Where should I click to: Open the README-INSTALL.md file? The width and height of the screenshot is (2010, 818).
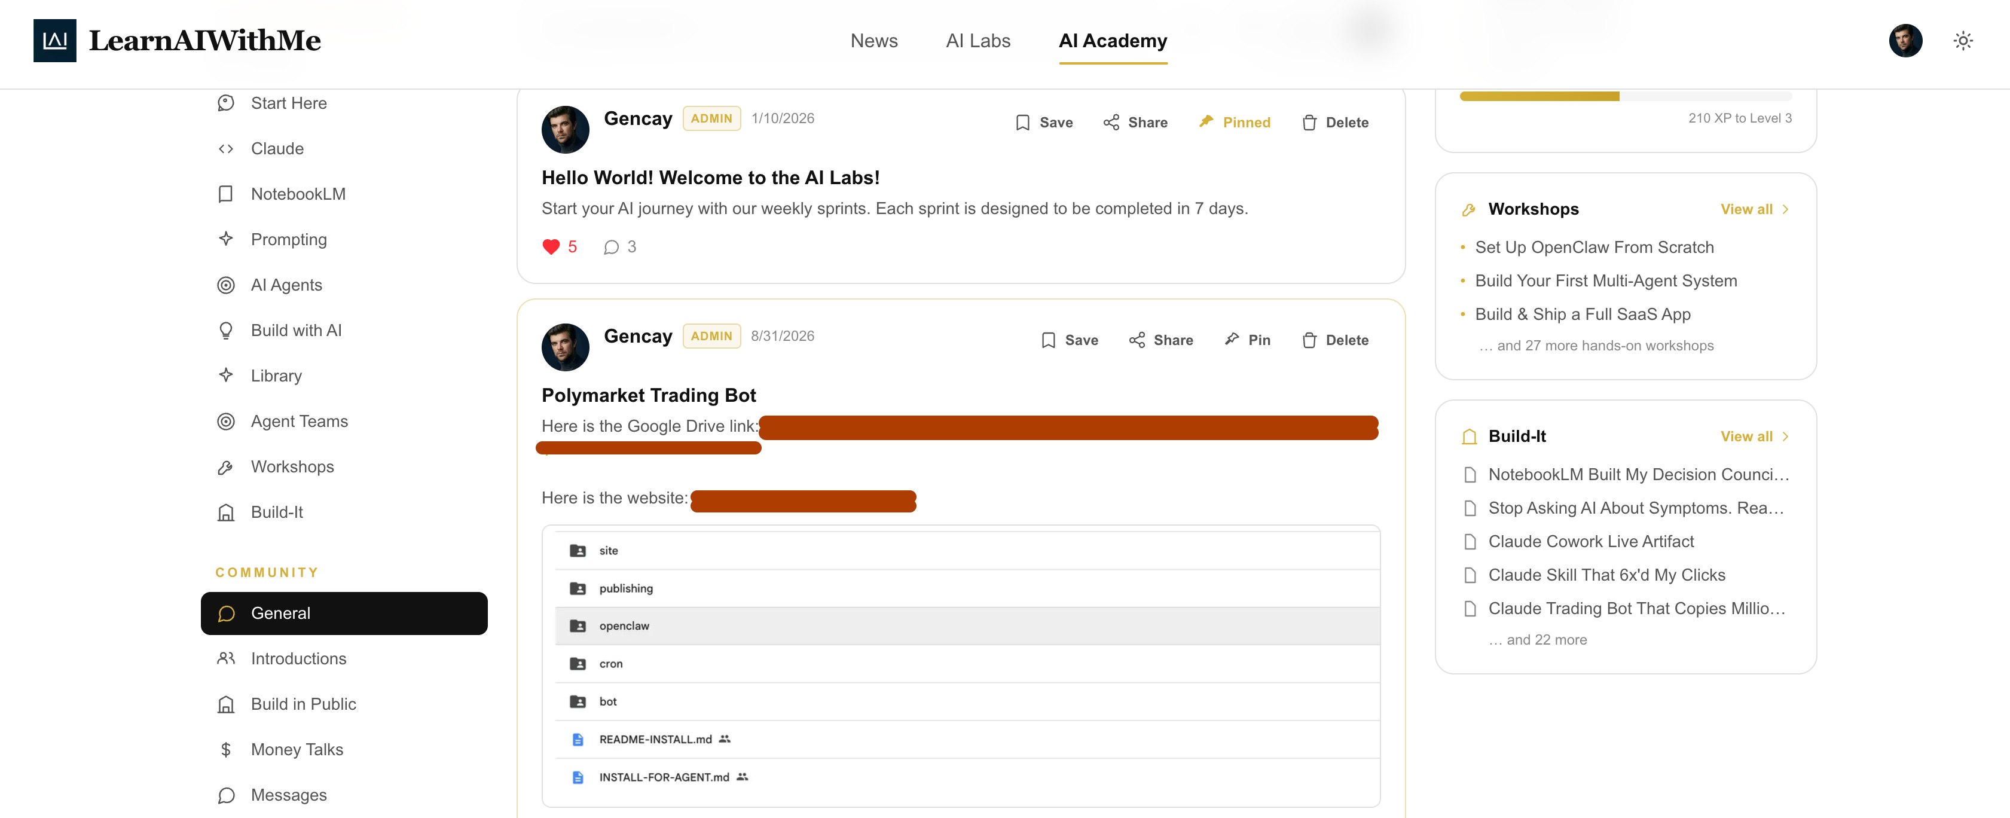pyautogui.click(x=967, y=739)
